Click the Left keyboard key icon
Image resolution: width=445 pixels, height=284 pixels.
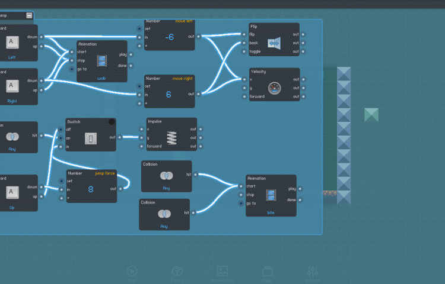click(x=12, y=42)
